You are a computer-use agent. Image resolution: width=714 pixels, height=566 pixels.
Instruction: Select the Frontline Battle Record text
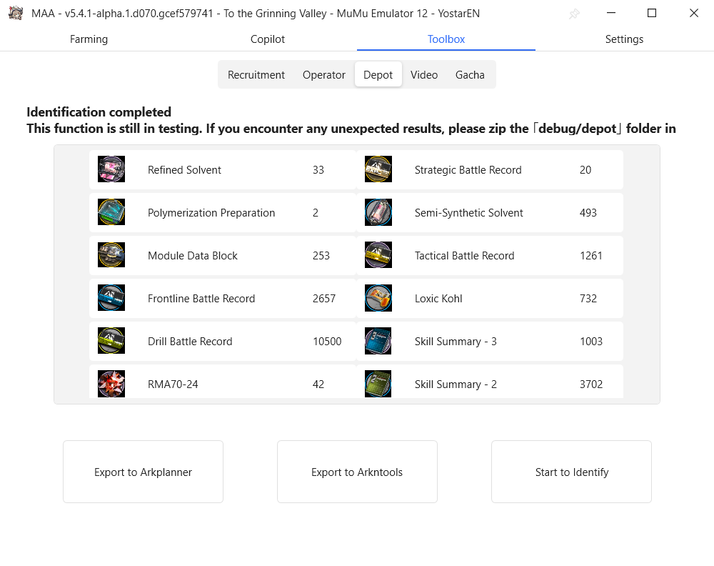coord(201,299)
